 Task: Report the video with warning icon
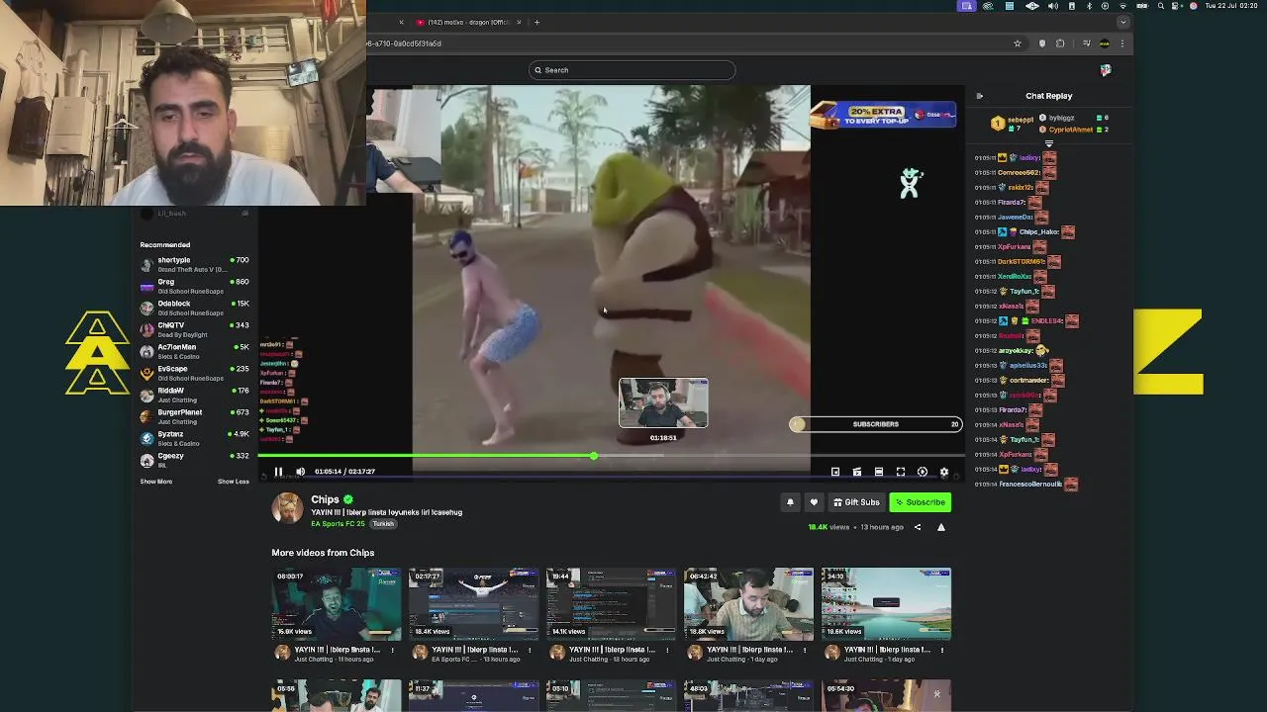(940, 527)
